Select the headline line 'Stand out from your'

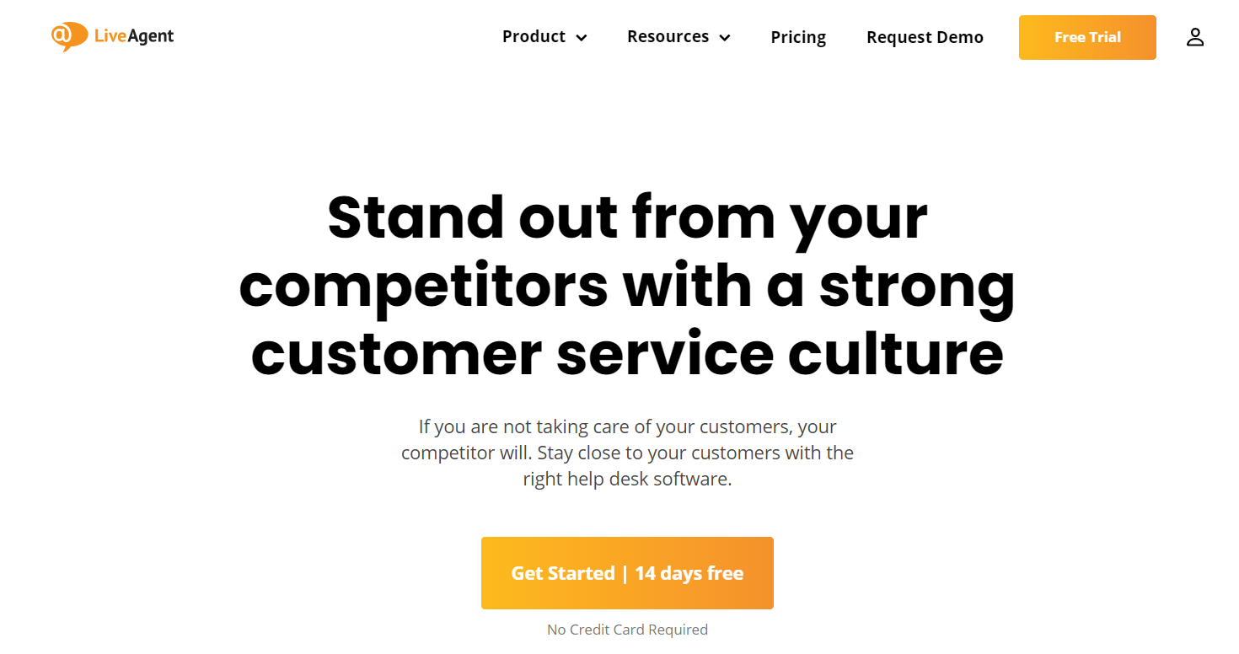pos(627,218)
